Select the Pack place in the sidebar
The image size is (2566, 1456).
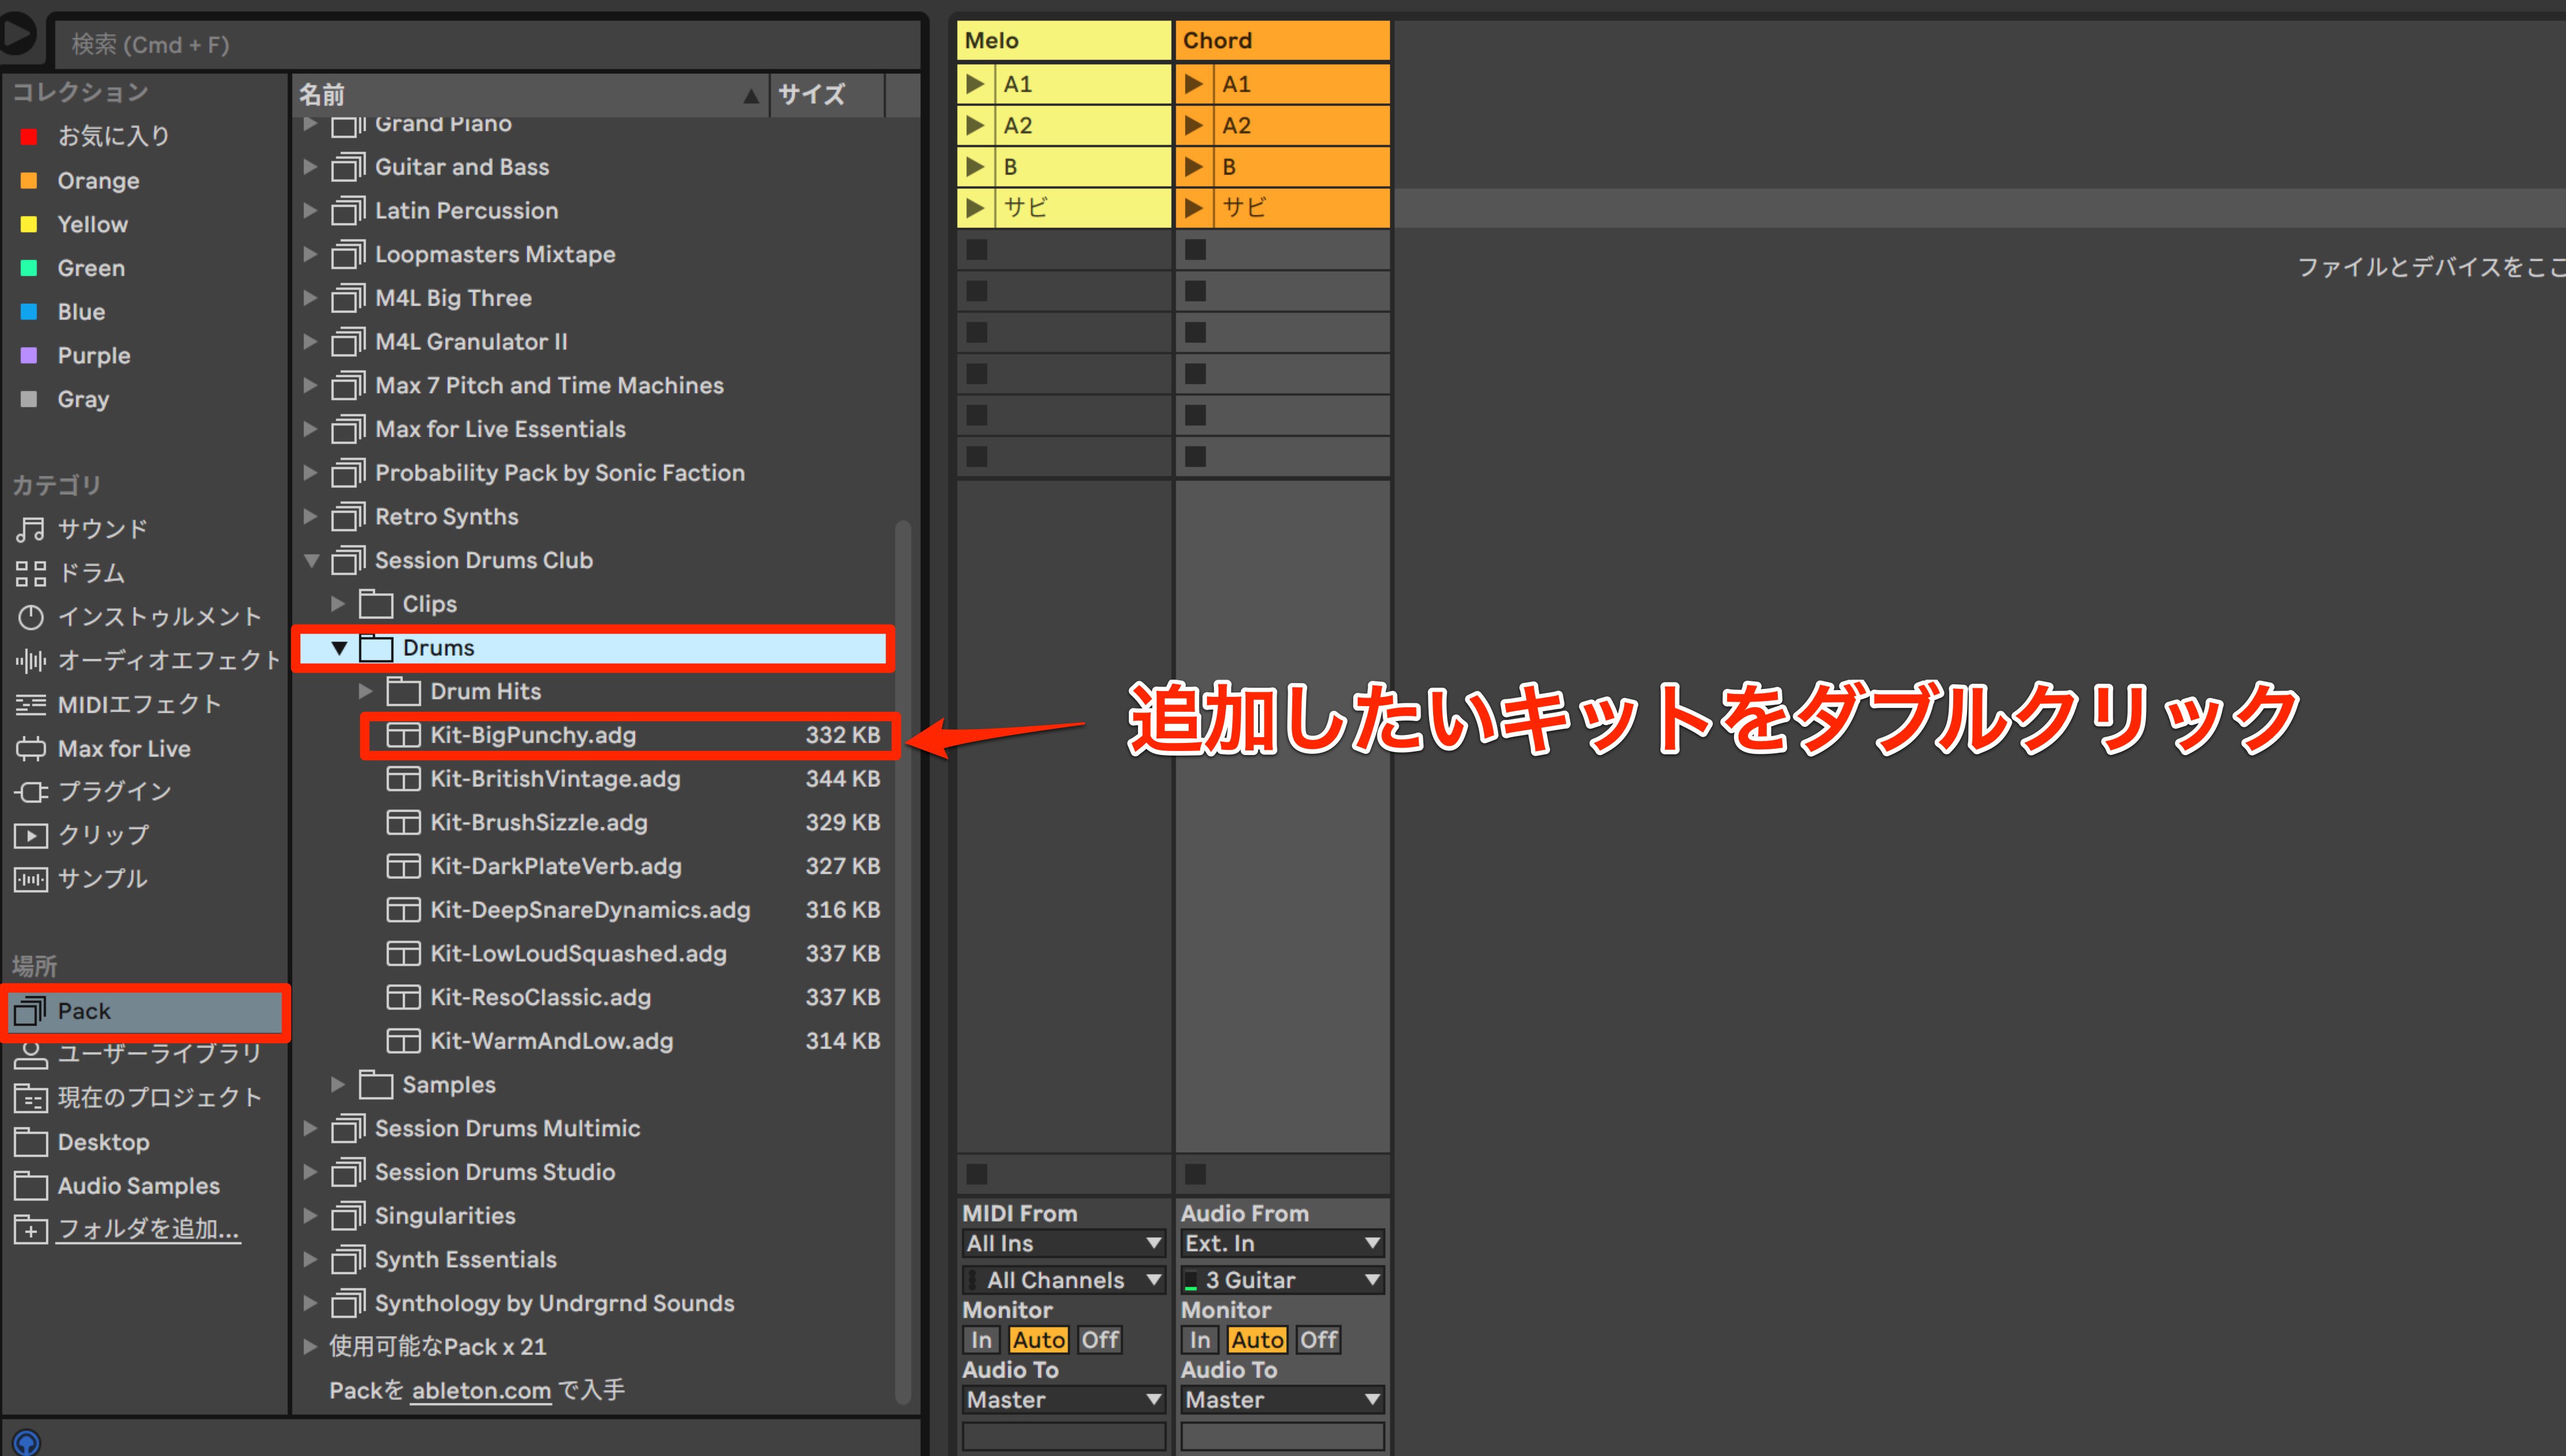(x=146, y=1011)
